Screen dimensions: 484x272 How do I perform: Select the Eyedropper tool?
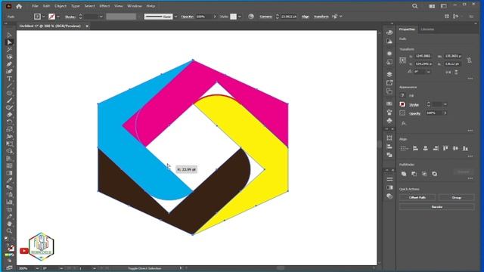[x=10, y=180]
